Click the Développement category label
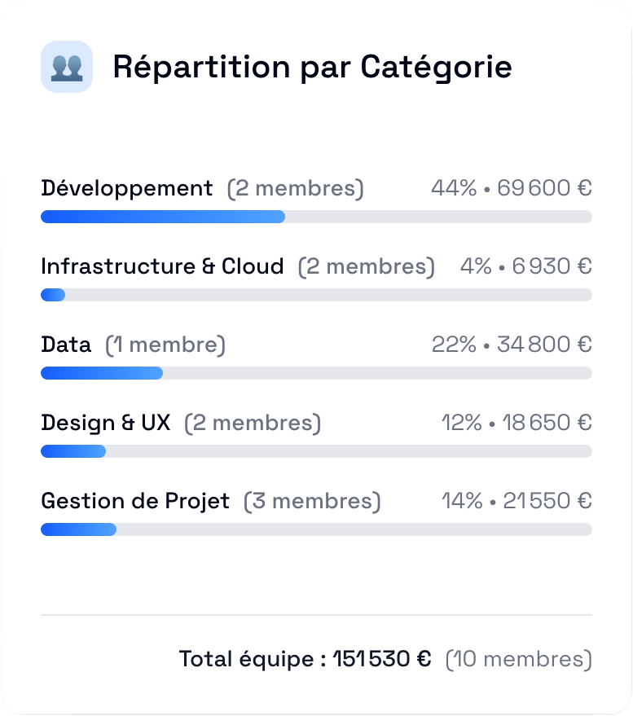 pyautogui.click(x=126, y=188)
